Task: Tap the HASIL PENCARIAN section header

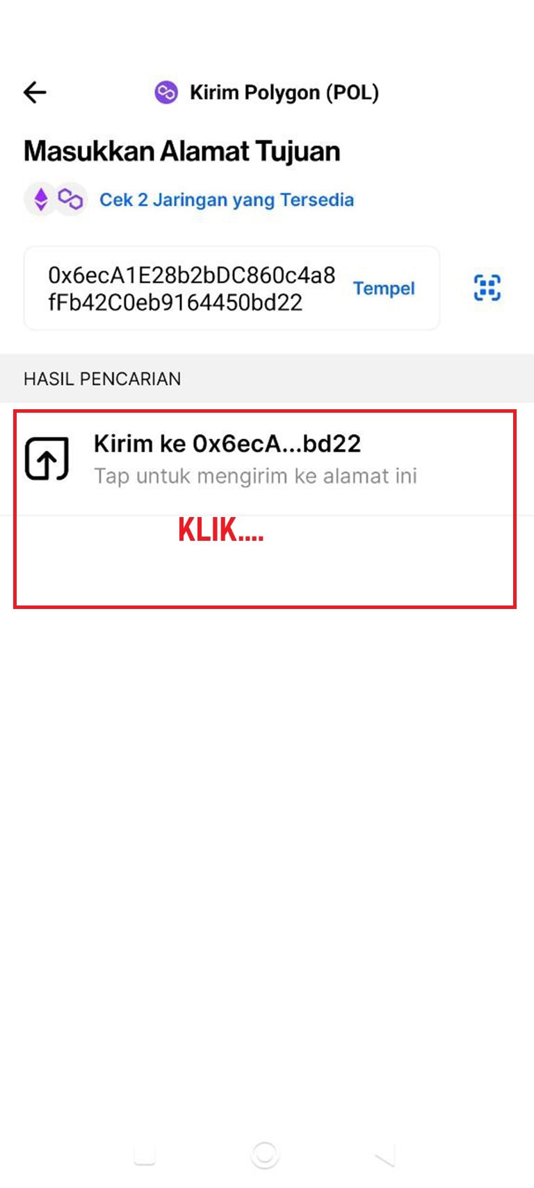Action: [x=102, y=379]
